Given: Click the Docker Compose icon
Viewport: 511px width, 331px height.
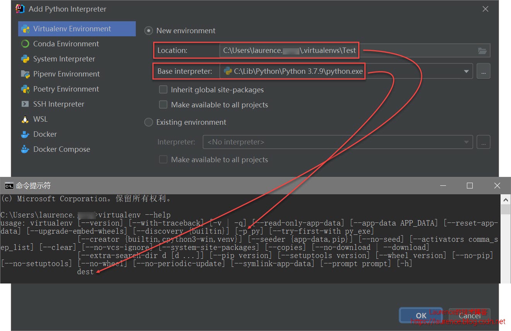Looking at the screenshot, I should (26, 149).
